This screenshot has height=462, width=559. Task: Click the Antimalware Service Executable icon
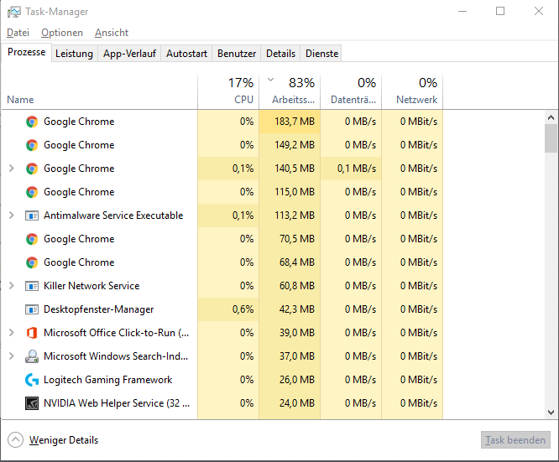tap(32, 215)
